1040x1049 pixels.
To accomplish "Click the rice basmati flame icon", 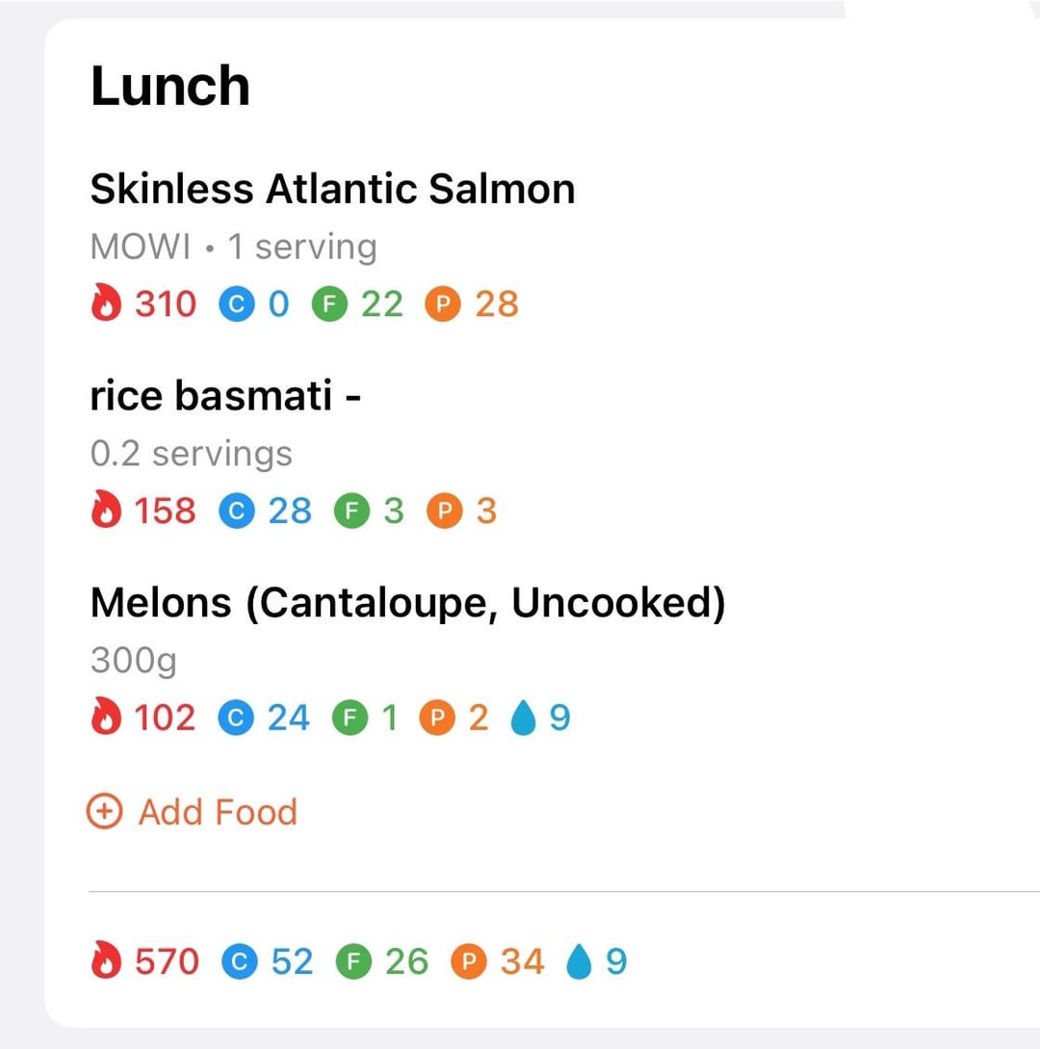I will click(x=106, y=510).
